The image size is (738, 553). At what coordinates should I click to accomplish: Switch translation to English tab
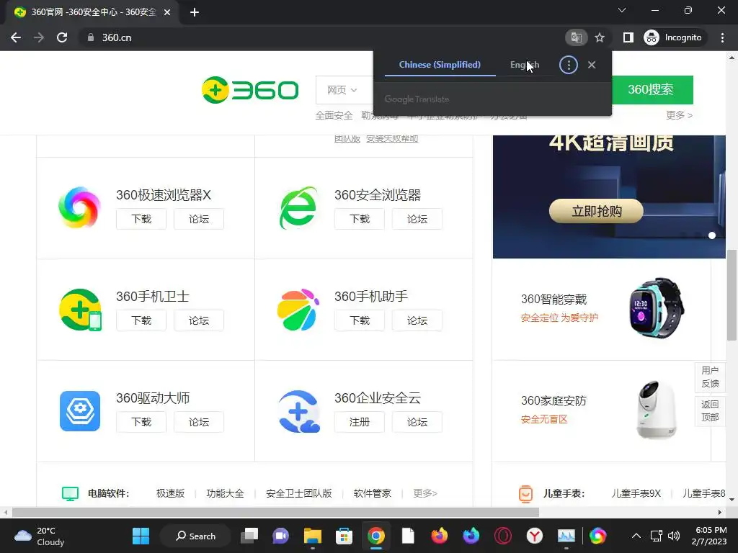pyautogui.click(x=525, y=65)
